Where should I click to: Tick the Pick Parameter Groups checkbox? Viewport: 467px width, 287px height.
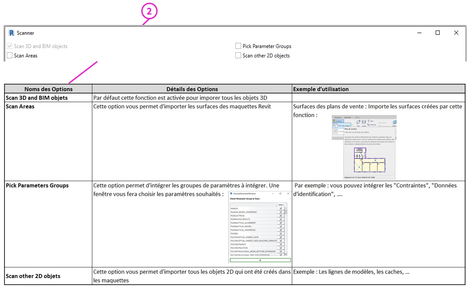[238, 46]
